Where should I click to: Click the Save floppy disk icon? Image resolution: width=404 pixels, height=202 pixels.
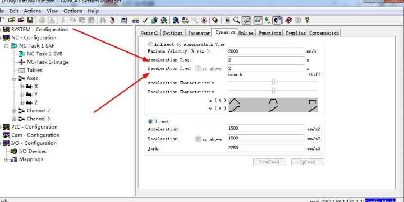pyautogui.click(x=30, y=20)
